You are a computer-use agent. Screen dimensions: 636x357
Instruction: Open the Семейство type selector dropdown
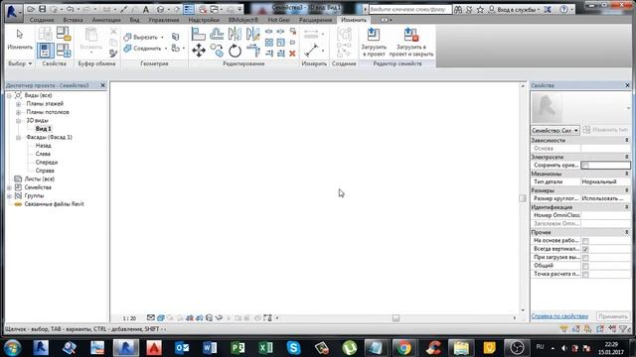[555, 130]
